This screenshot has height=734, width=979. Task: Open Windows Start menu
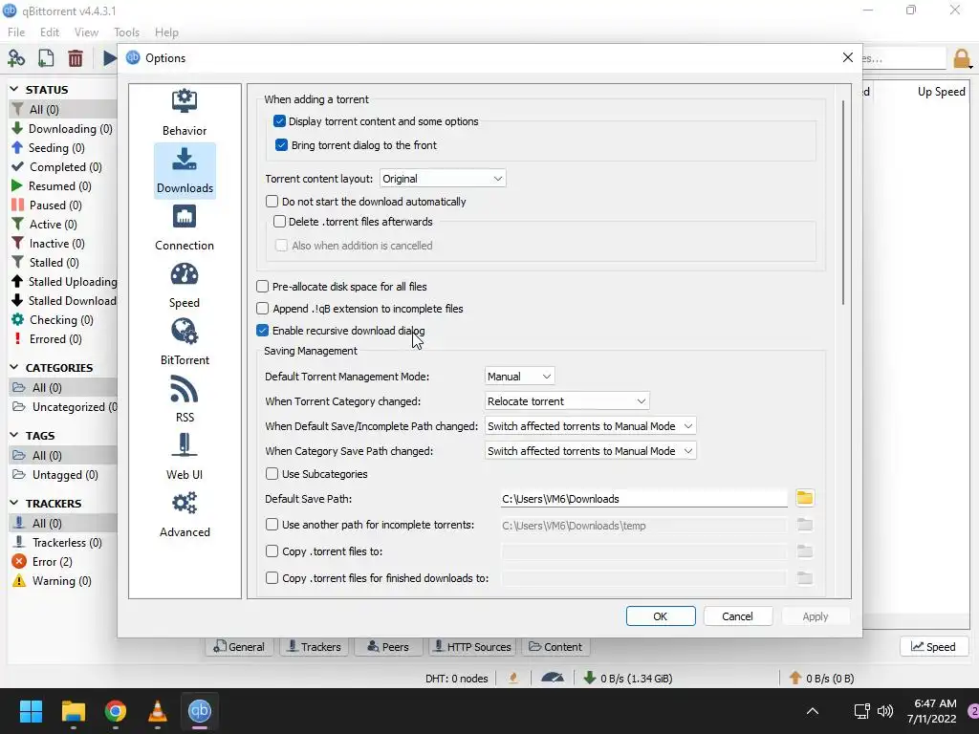click(x=31, y=711)
